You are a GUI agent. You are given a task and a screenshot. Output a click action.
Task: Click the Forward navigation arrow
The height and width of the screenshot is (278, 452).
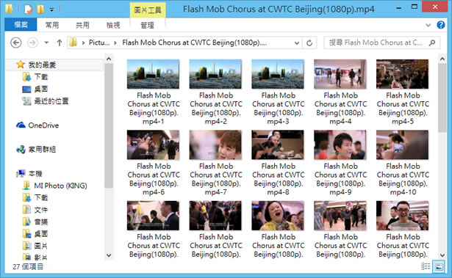point(32,43)
